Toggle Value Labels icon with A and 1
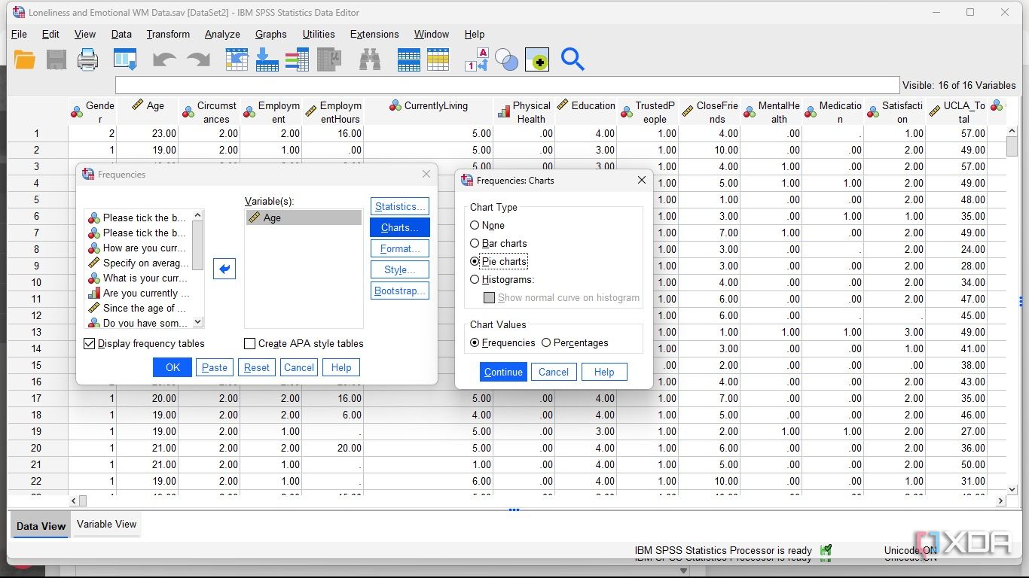Viewport: 1029px width, 578px height. (478, 59)
